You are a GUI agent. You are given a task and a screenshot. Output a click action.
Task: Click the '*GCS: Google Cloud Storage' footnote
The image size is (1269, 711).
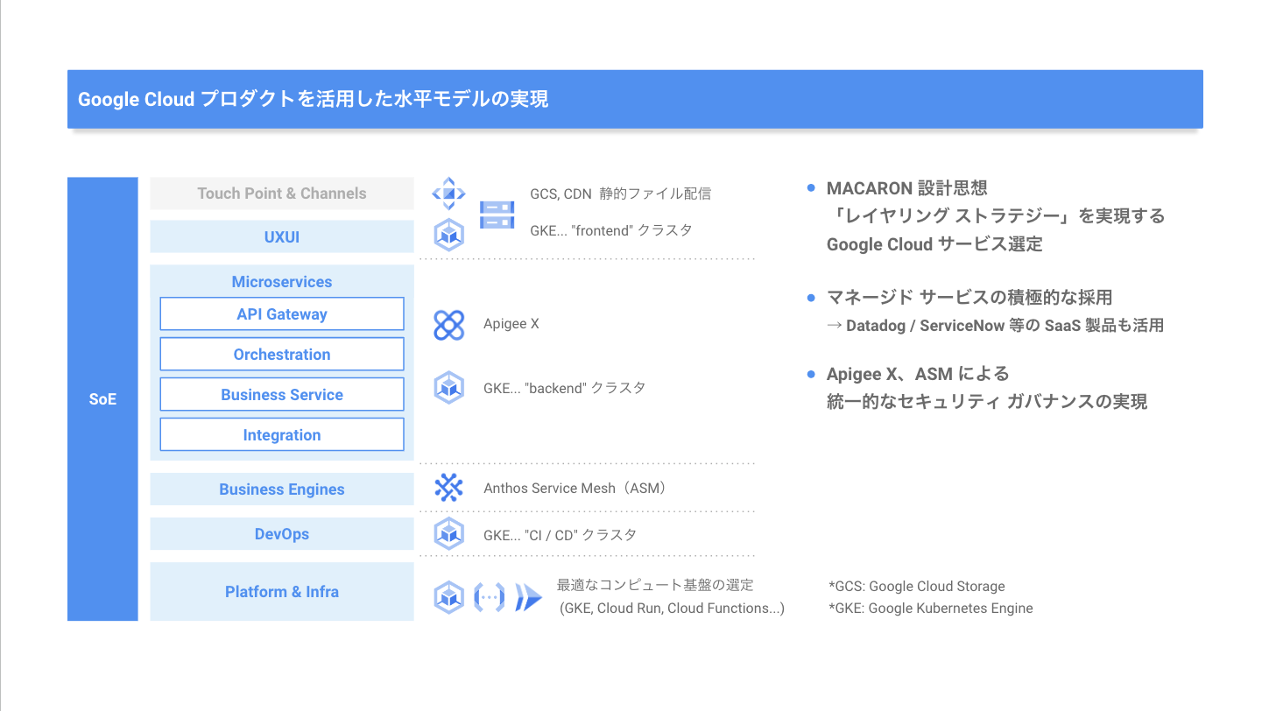(x=916, y=587)
